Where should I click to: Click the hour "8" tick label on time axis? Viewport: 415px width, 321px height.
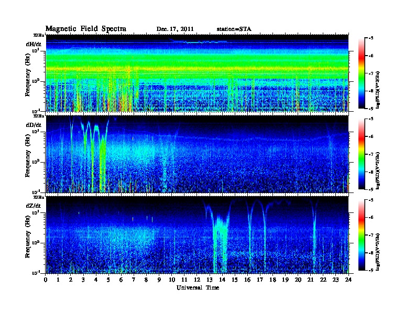pos(147,280)
